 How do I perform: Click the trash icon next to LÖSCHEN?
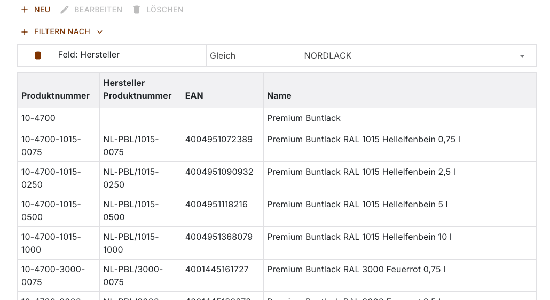tap(137, 10)
